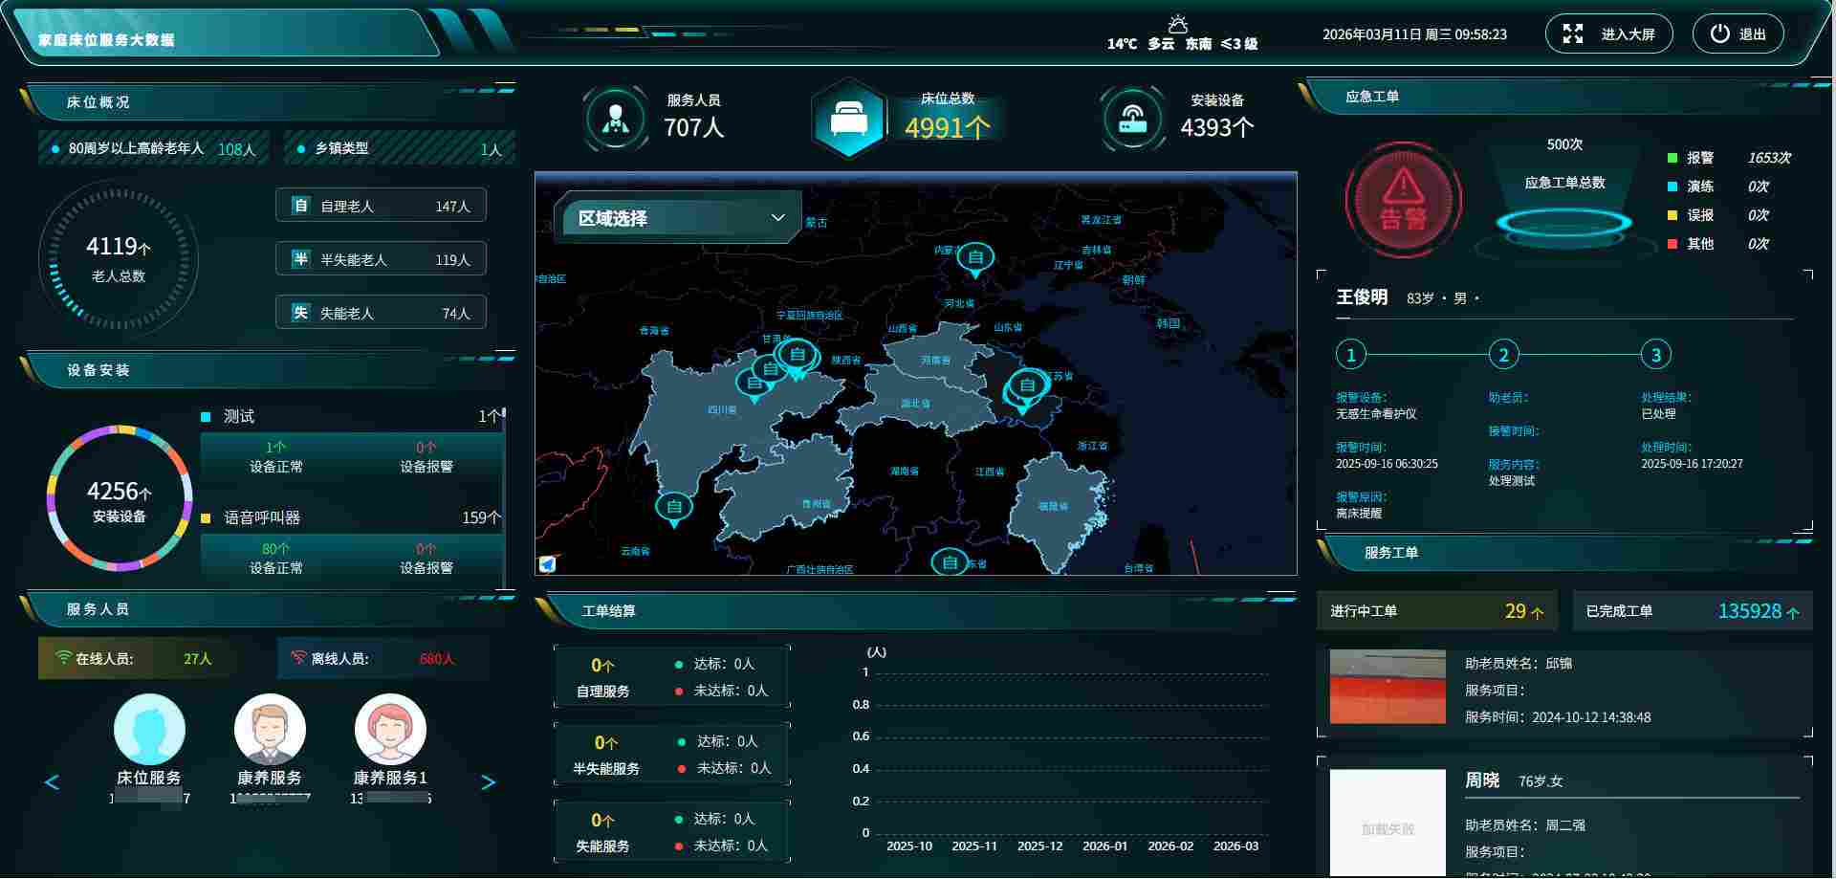The image size is (1836, 879).
Task: Click the 床位总数 bed hexagon icon
Action: point(849,119)
